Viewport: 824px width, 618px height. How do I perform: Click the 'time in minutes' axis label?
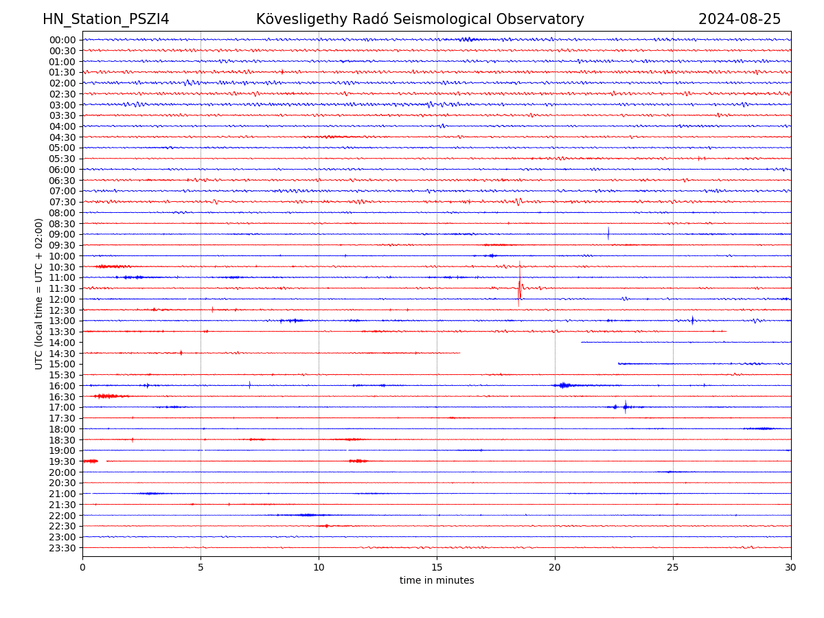pyautogui.click(x=437, y=581)
